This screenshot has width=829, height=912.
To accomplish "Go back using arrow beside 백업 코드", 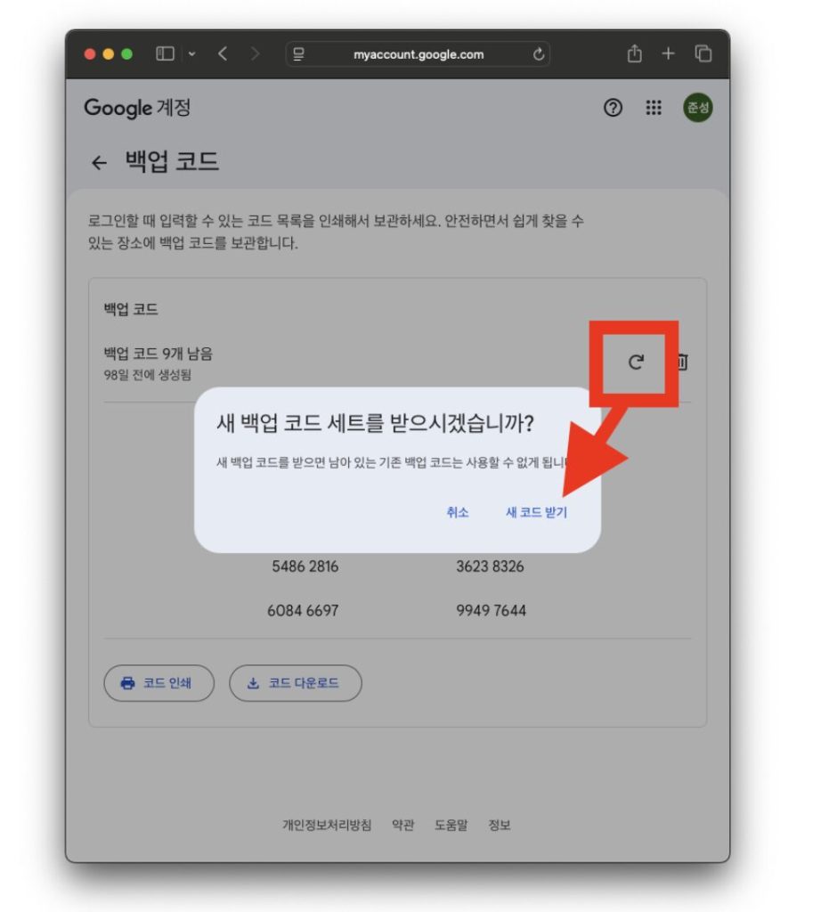I will (x=99, y=162).
